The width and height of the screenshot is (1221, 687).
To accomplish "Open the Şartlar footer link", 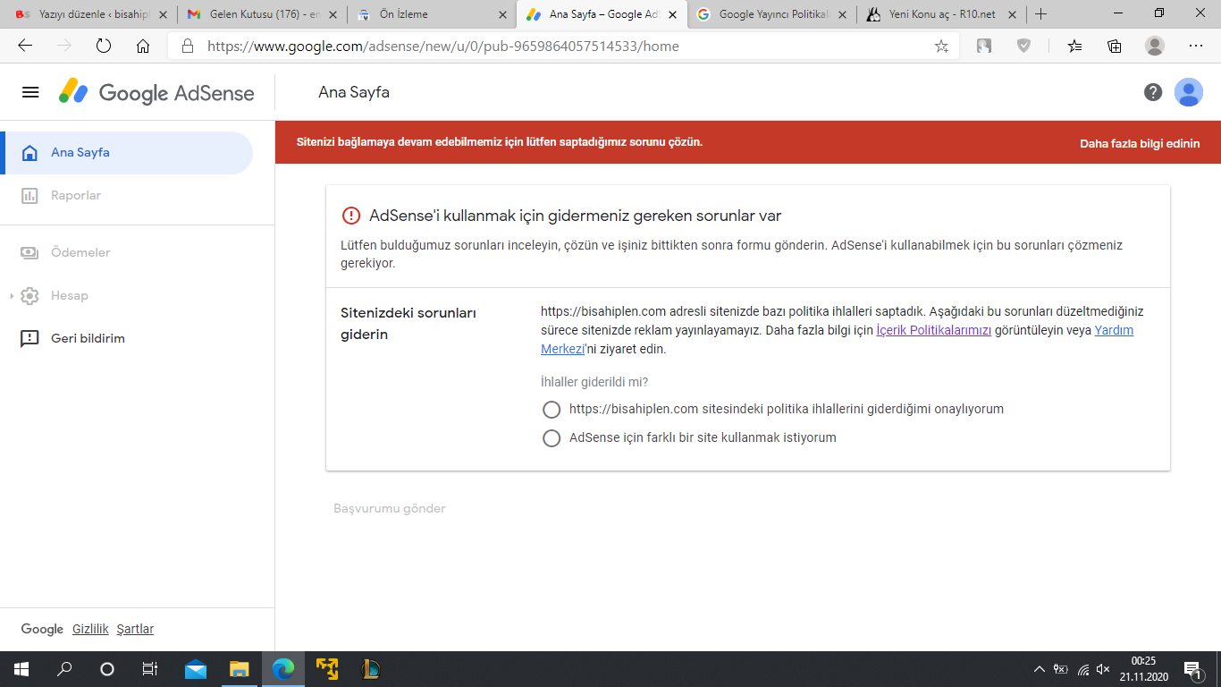I will click(135, 629).
